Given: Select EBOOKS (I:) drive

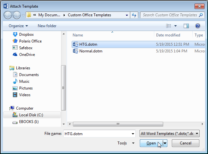Looking at the screenshot, I should 26,122.
